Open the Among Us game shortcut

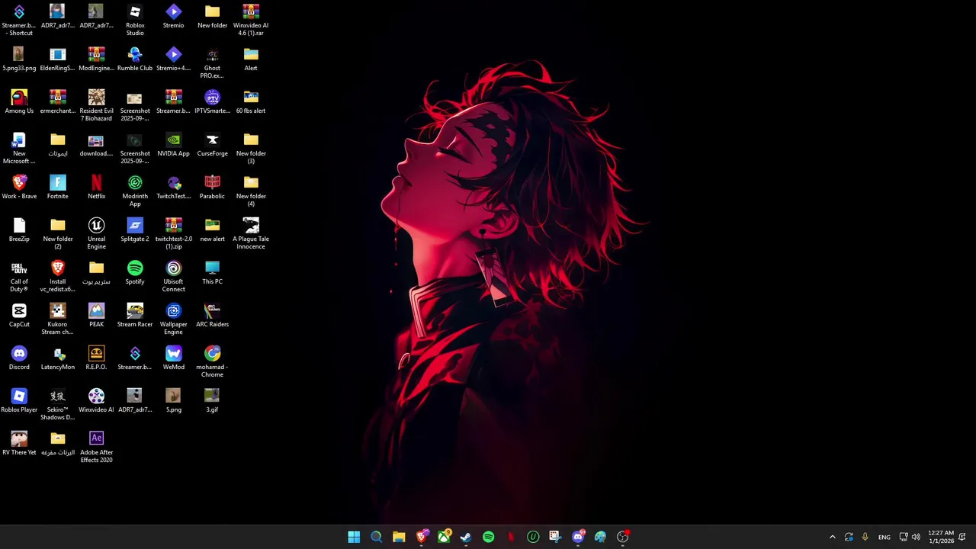click(19, 101)
